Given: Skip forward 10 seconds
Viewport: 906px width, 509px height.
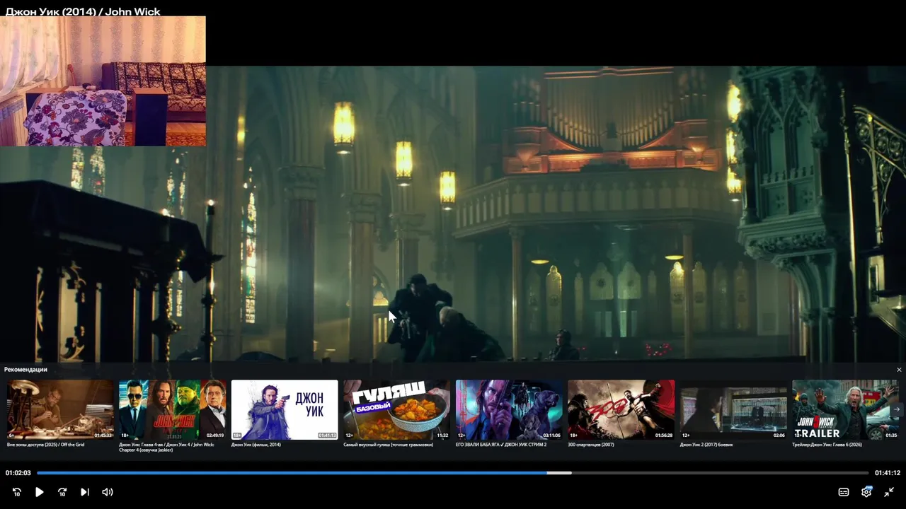Looking at the screenshot, I should pos(62,492).
